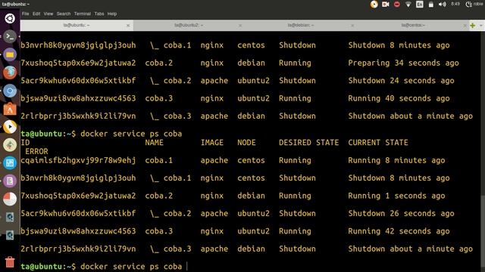Viewport: 485px width, 272px height.
Task: Click the task ID cqaimlsfb2hgxvj99r78w9ehj
Action: [x=78, y=161]
